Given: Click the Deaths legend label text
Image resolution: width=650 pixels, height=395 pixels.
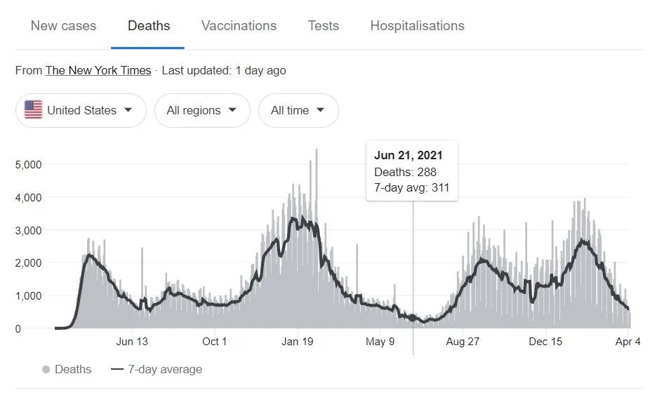Looking at the screenshot, I should point(73,369).
